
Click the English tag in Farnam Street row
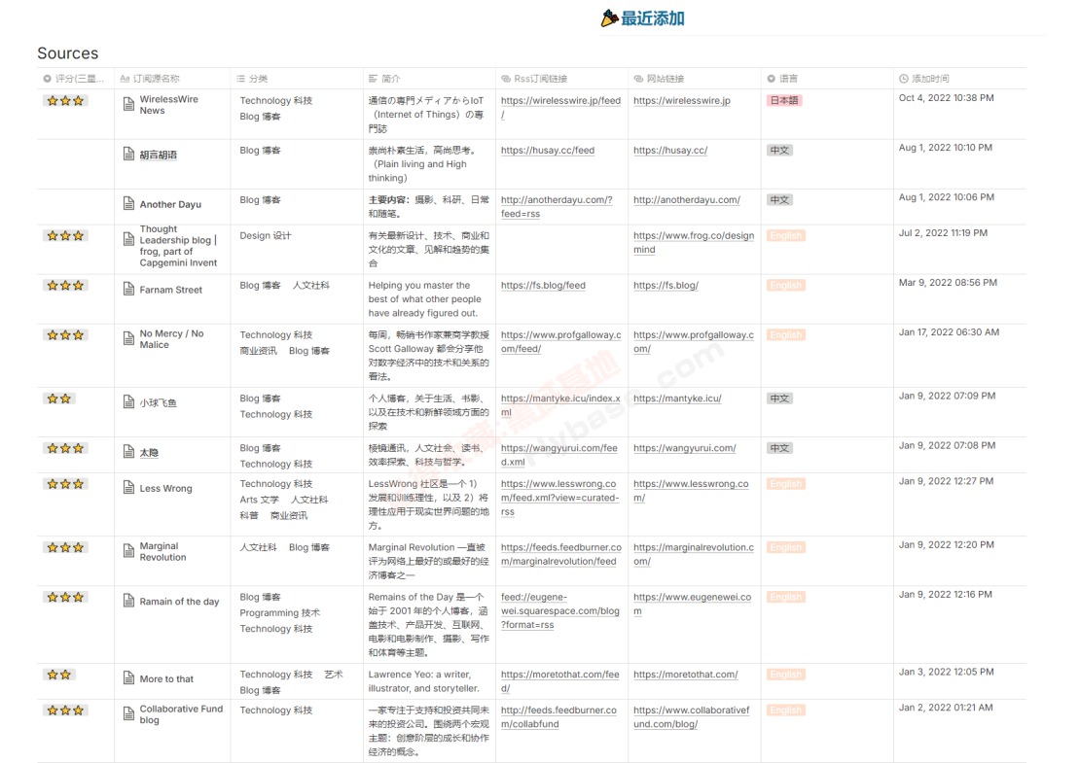click(x=786, y=285)
